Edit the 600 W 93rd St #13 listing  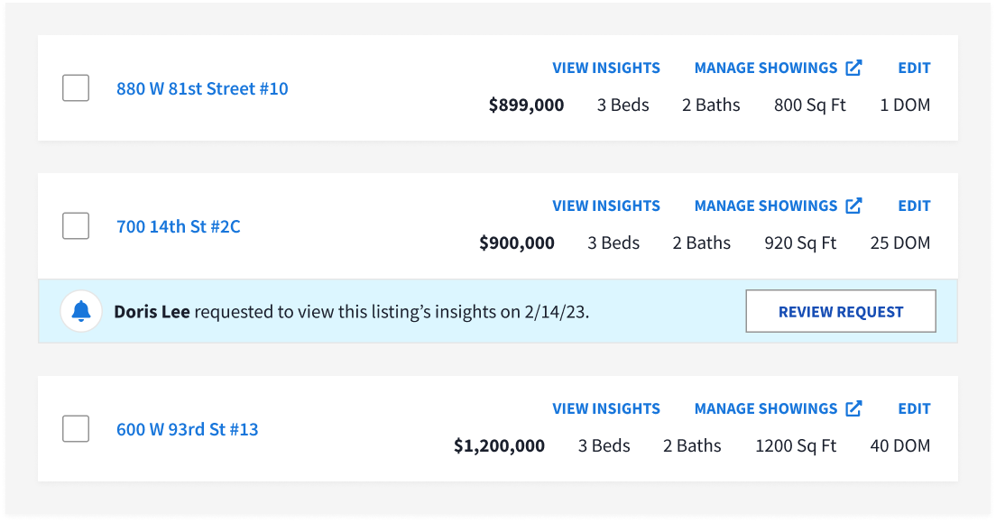[x=914, y=408]
